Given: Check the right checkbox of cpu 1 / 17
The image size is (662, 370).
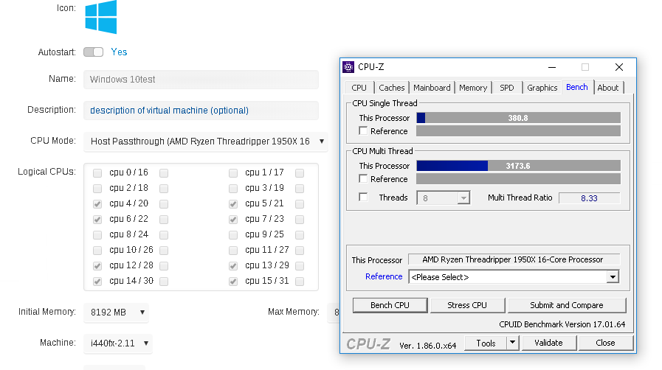Looking at the screenshot, I should coord(300,172).
